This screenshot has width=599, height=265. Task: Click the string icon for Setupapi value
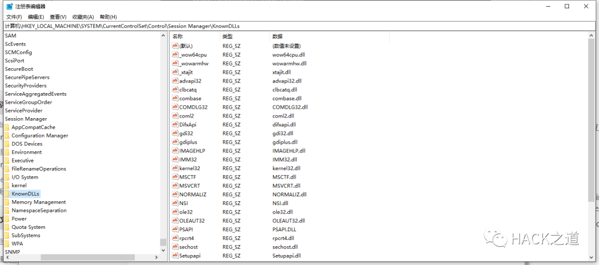tap(175, 256)
